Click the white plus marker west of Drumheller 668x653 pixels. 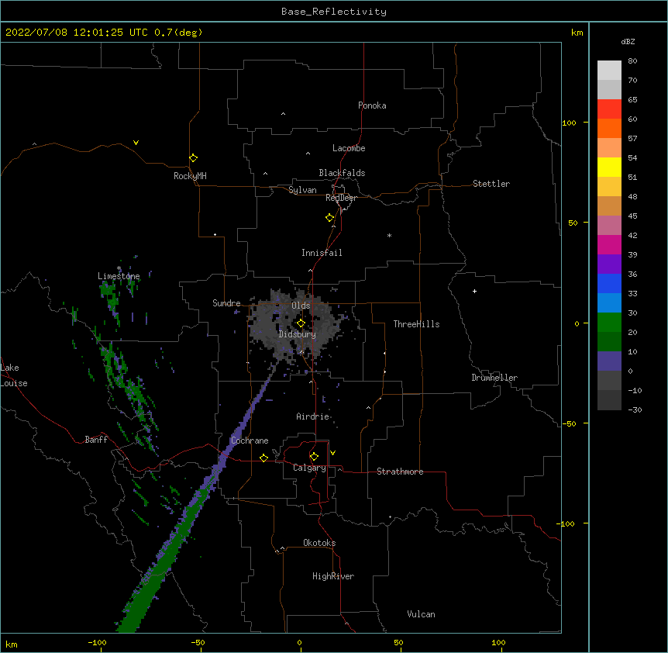point(474,291)
